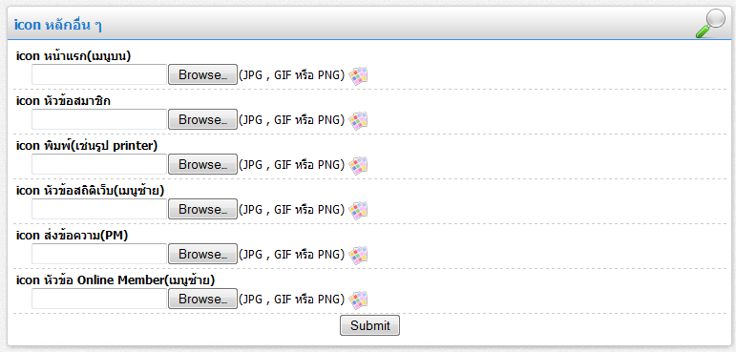Viewport: 736px width, 352px height.
Task: Browse a file for icon หน้าแรก(เมนูบน)
Action: 202,74
